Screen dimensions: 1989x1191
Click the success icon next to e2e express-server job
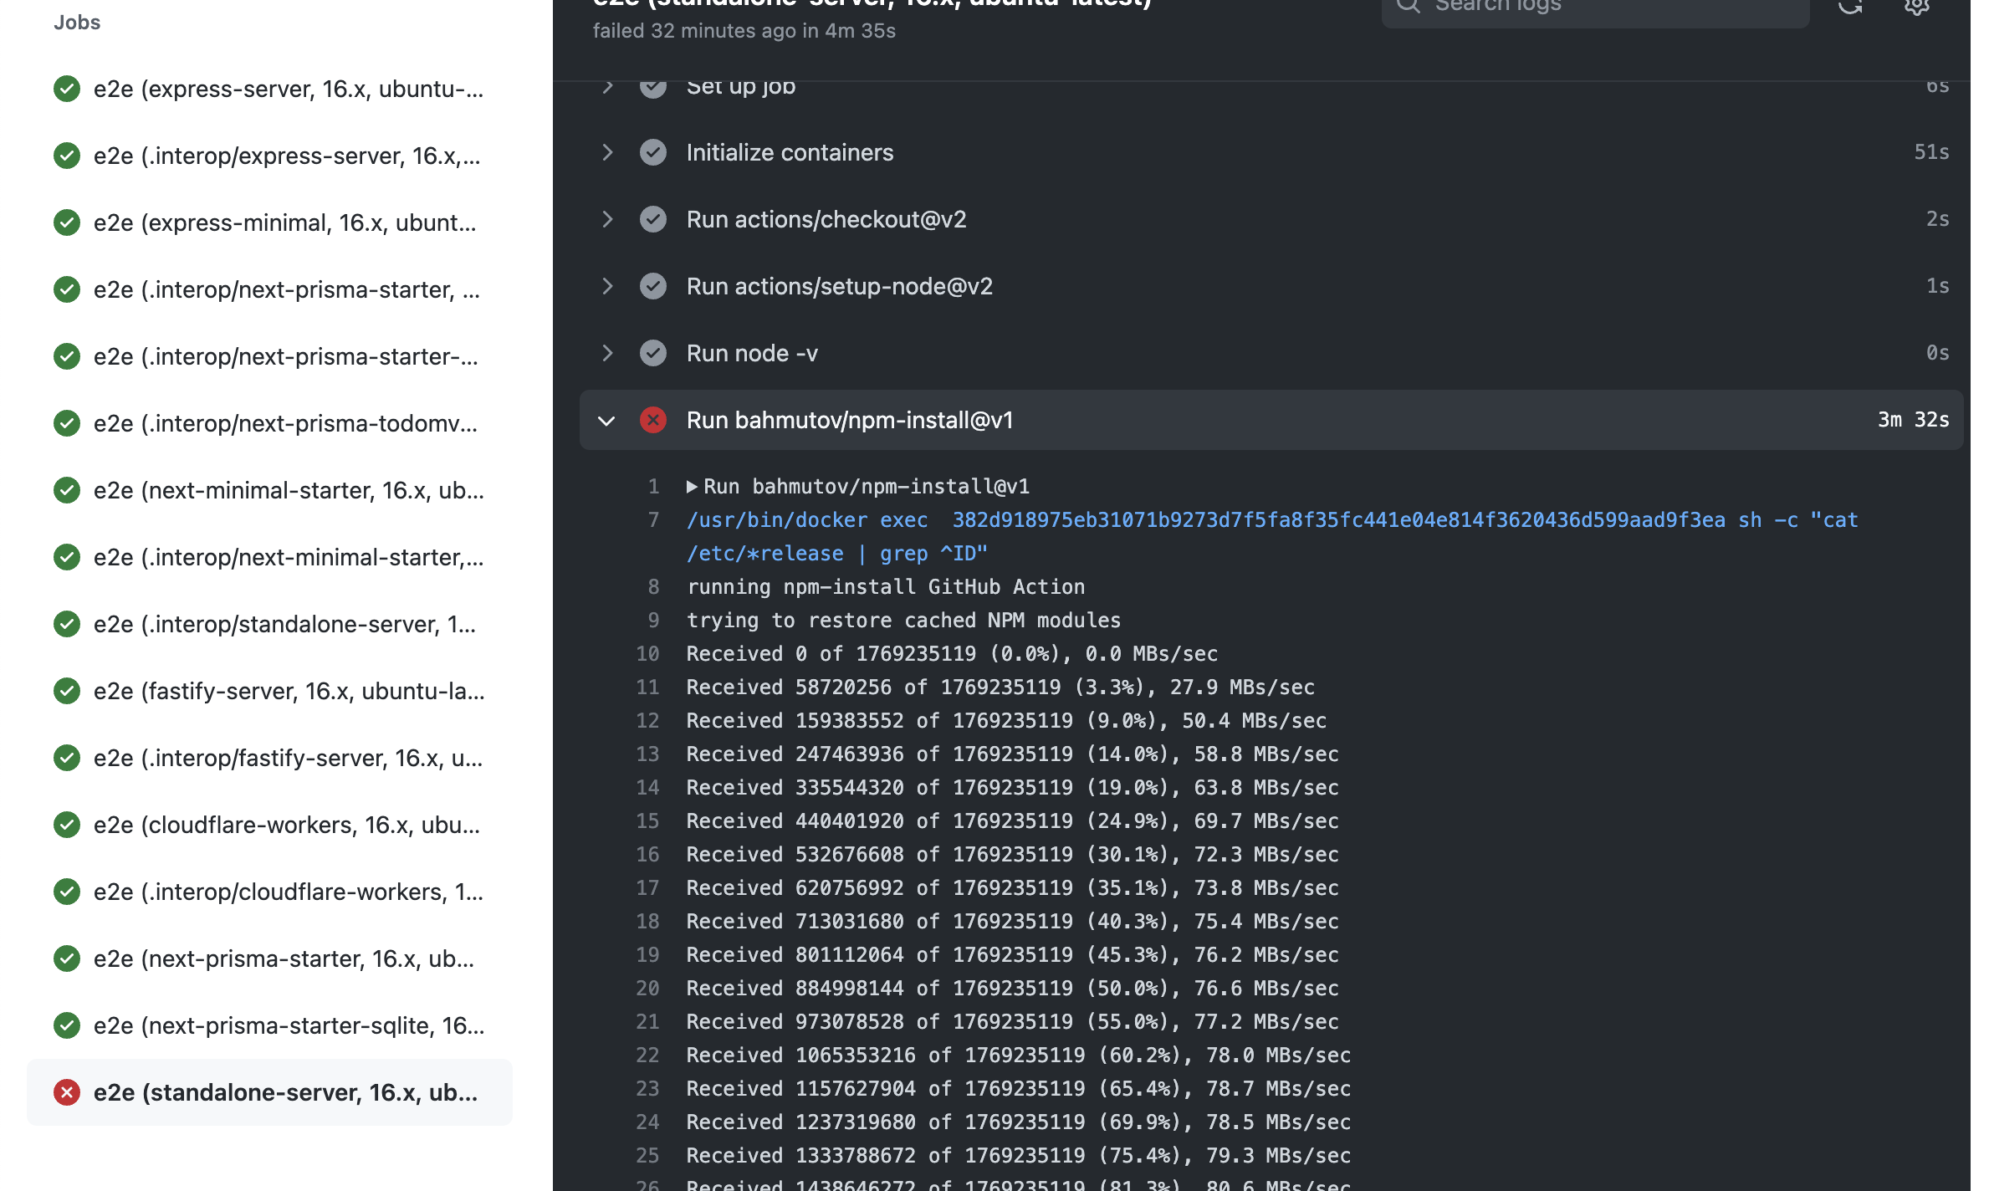click(66, 89)
